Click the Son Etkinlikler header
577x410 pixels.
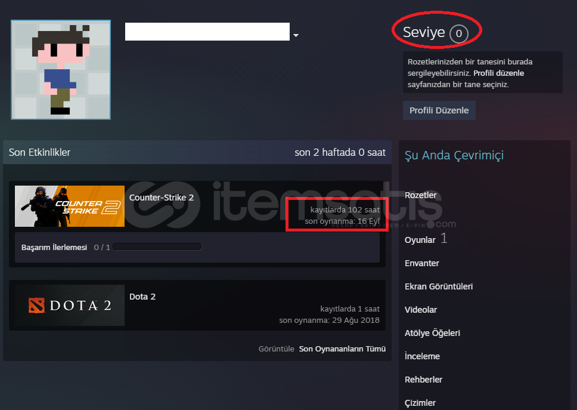tap(39, 153)
